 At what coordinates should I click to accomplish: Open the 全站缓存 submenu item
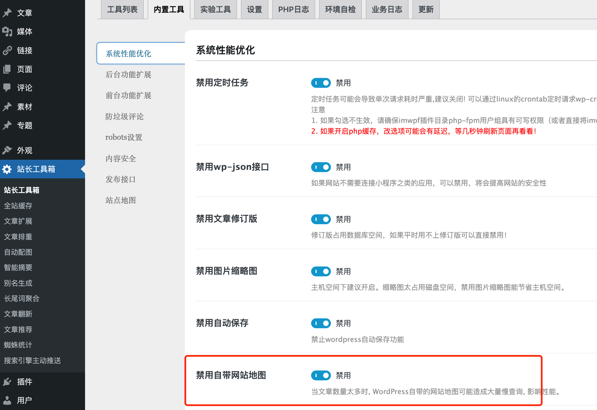pos(18,206)
